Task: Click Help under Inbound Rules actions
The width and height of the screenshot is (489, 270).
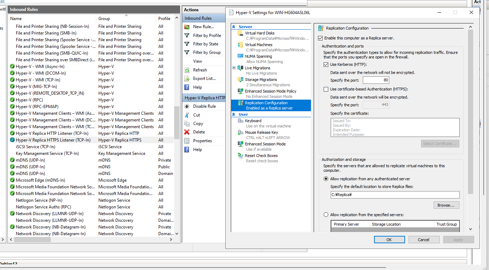Action: (x=197, y=87)
